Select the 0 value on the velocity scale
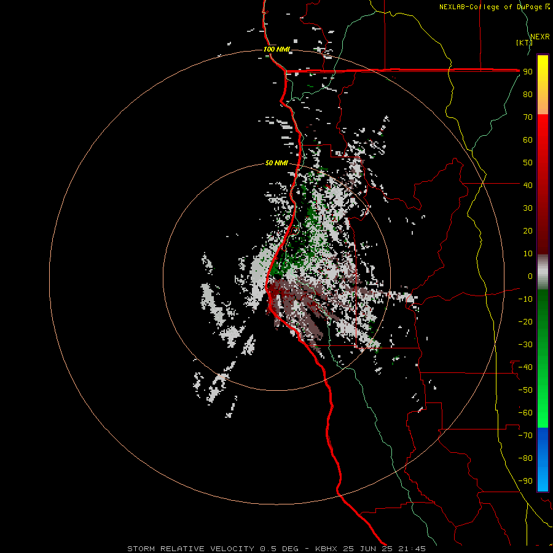Viewport: 553px width, 553px height. coord(530,276)
